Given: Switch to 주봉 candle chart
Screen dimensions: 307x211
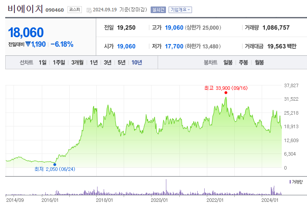Looking at the screenshot, I should click(x=243, y=62).
